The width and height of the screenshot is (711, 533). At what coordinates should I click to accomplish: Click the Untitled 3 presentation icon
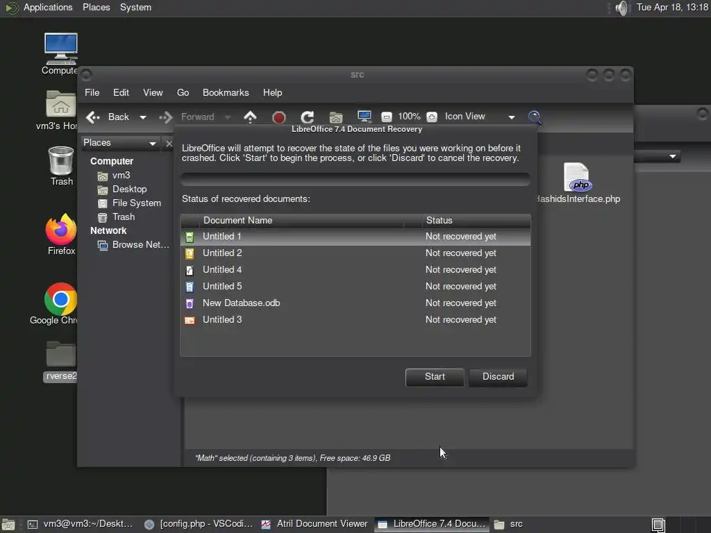pos(190,320)
